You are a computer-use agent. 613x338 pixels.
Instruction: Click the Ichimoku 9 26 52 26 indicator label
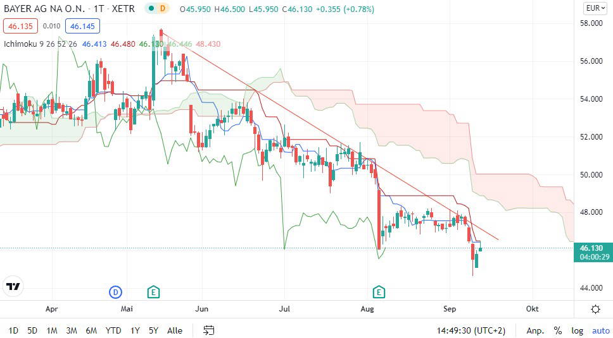tap(41, 44)
